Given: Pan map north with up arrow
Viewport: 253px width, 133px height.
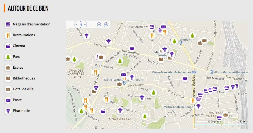Looking at the screenshot, I should (x=81, y=21).
